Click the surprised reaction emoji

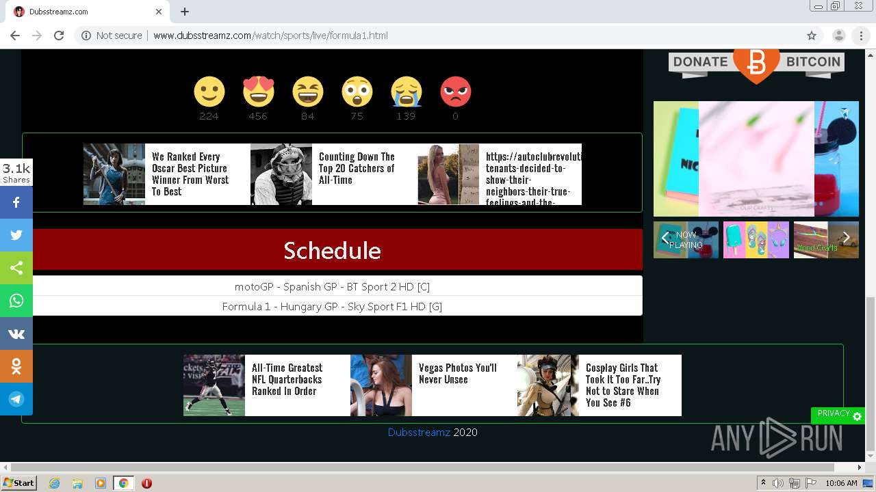pyautogui.click(x=357, y=92)
